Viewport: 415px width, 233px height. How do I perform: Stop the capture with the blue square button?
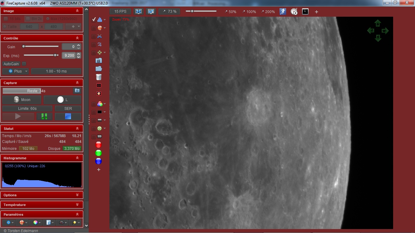[x=68, y=116]
